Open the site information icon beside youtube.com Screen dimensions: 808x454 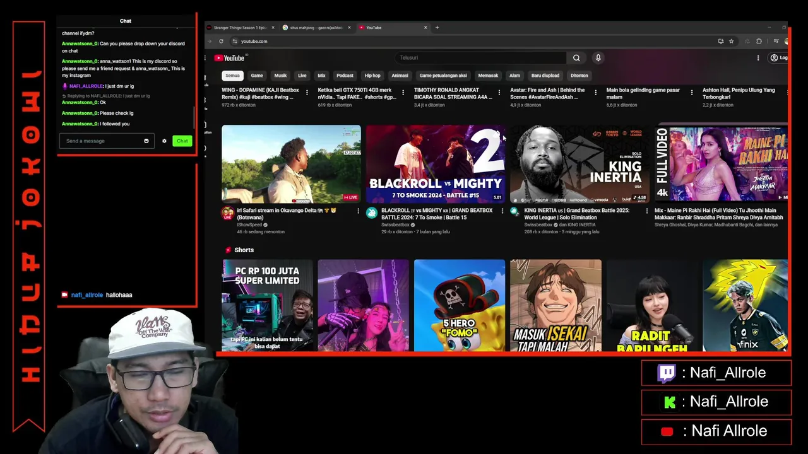(x=234, y=41)
